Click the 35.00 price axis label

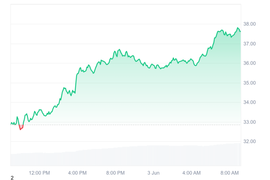(249, 83)
